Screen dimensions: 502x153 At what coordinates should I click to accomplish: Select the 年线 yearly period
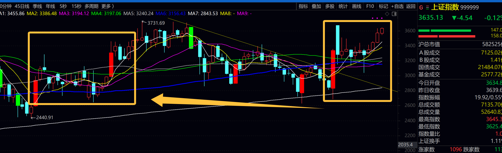(50, 6)
